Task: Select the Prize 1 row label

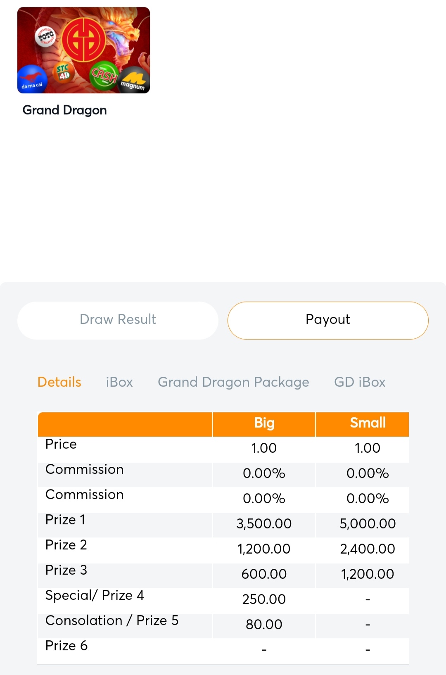Action: coord(65,520)
